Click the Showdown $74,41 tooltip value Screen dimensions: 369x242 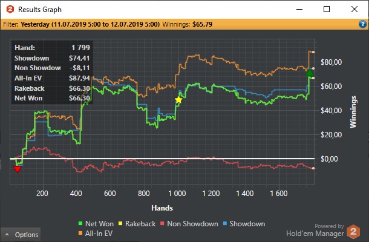[x=79, y=58]
